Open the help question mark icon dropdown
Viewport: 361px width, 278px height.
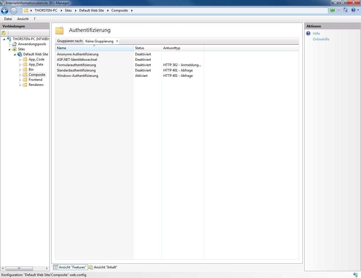click(355, 10)
